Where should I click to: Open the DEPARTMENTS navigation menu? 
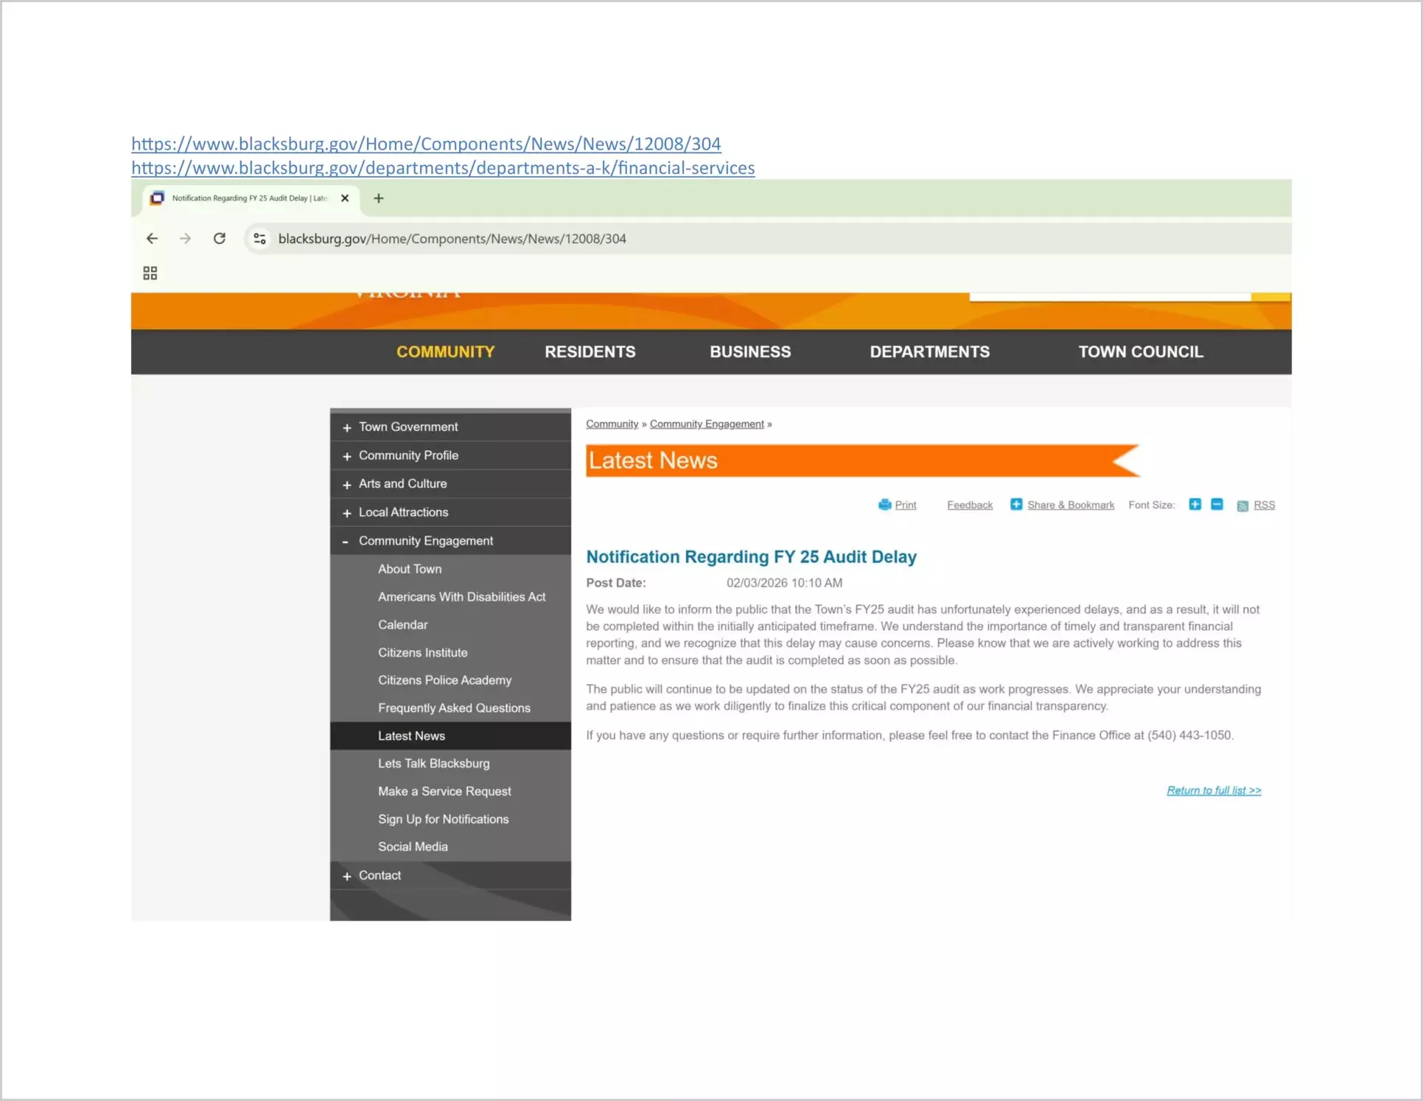[929, 352]
